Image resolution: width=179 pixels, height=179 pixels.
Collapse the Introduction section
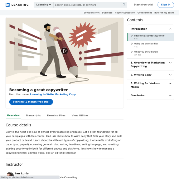click(170, 29)
